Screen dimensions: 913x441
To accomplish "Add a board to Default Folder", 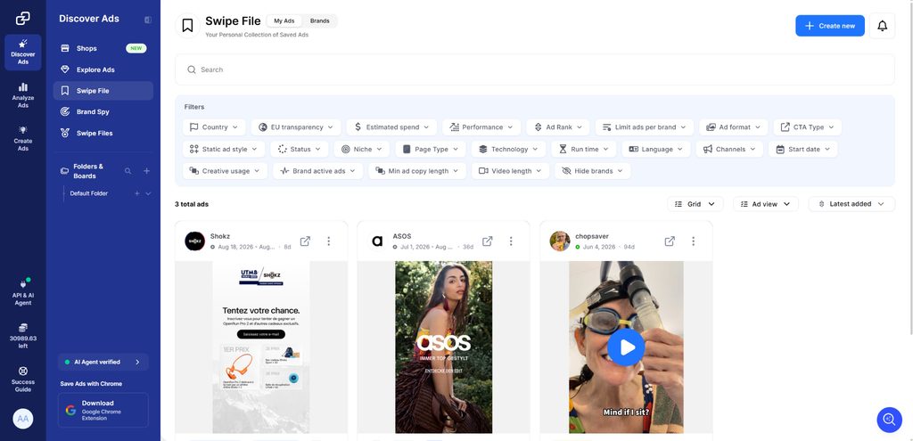I will point(136,193).
